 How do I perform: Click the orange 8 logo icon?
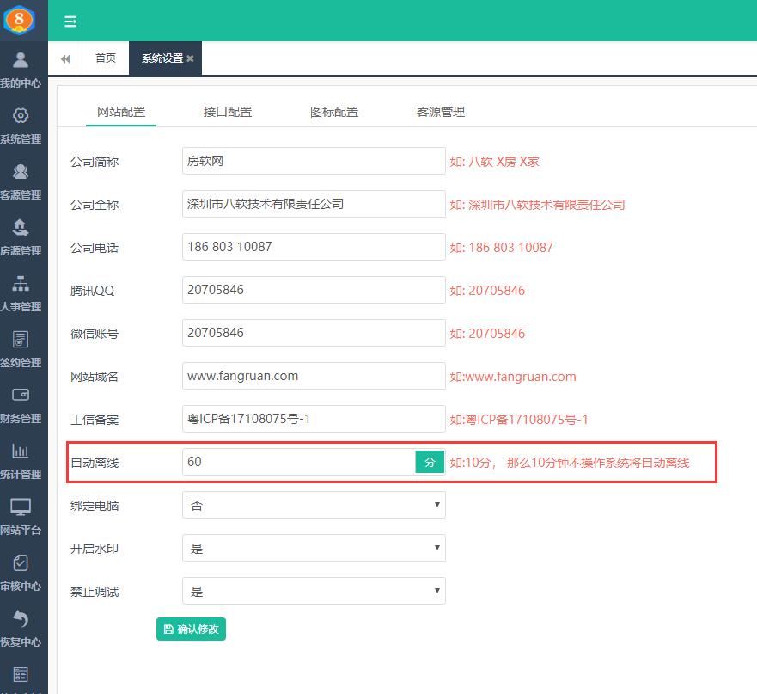pos(19,20)
